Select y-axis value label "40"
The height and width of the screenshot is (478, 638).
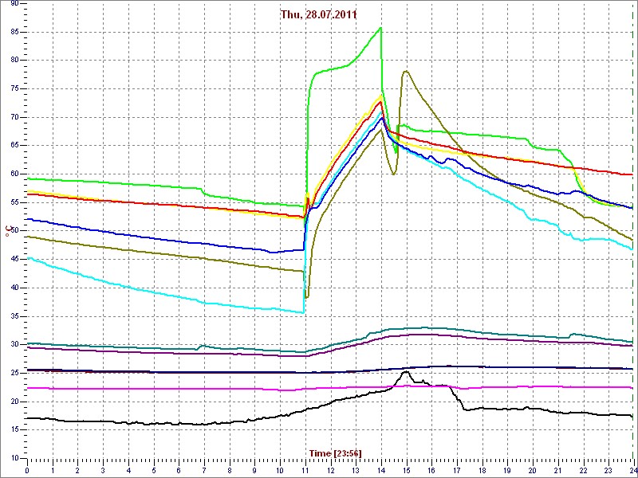click(x=14, y=288)
